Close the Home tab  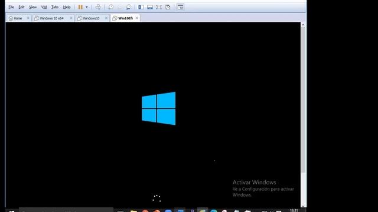tap(28, 18)
